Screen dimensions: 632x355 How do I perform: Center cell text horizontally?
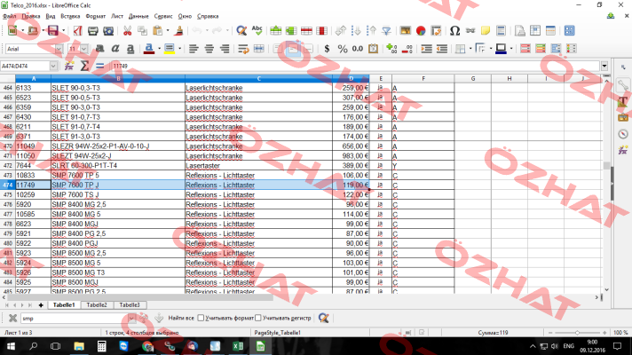pos(209,49)
